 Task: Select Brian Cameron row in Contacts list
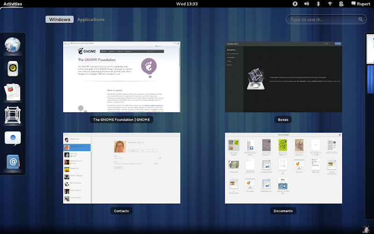pyautogui.click(x=77, y=191)
